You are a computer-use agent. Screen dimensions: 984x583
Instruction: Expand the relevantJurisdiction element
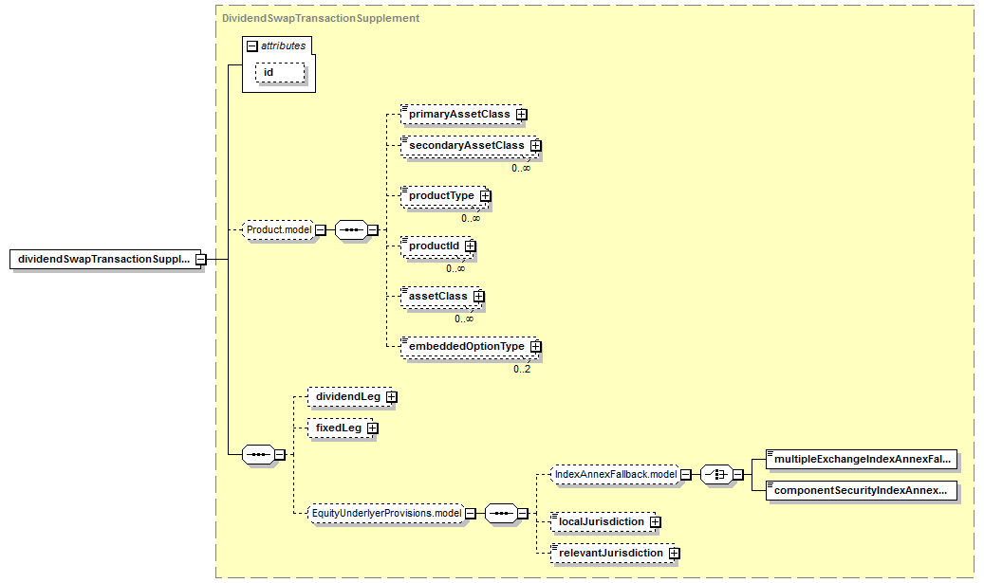674,554
